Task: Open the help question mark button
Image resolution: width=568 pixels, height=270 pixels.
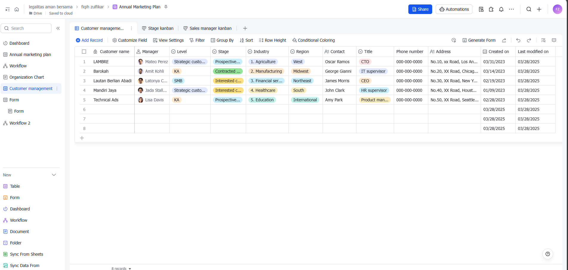Action: tap(547, 254)
